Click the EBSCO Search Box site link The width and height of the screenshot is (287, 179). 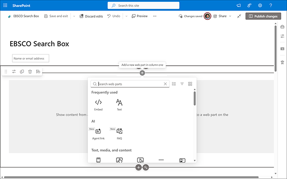(23, 16)
